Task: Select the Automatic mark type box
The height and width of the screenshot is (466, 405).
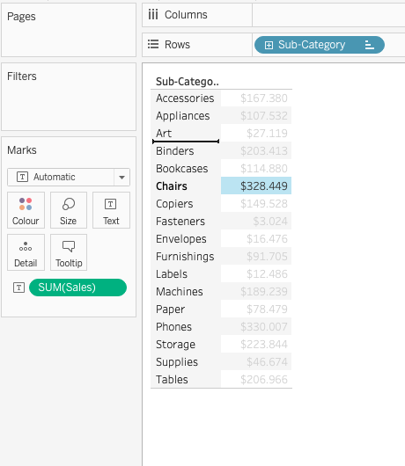Action: pyautogui.click(x=69, y=177)
